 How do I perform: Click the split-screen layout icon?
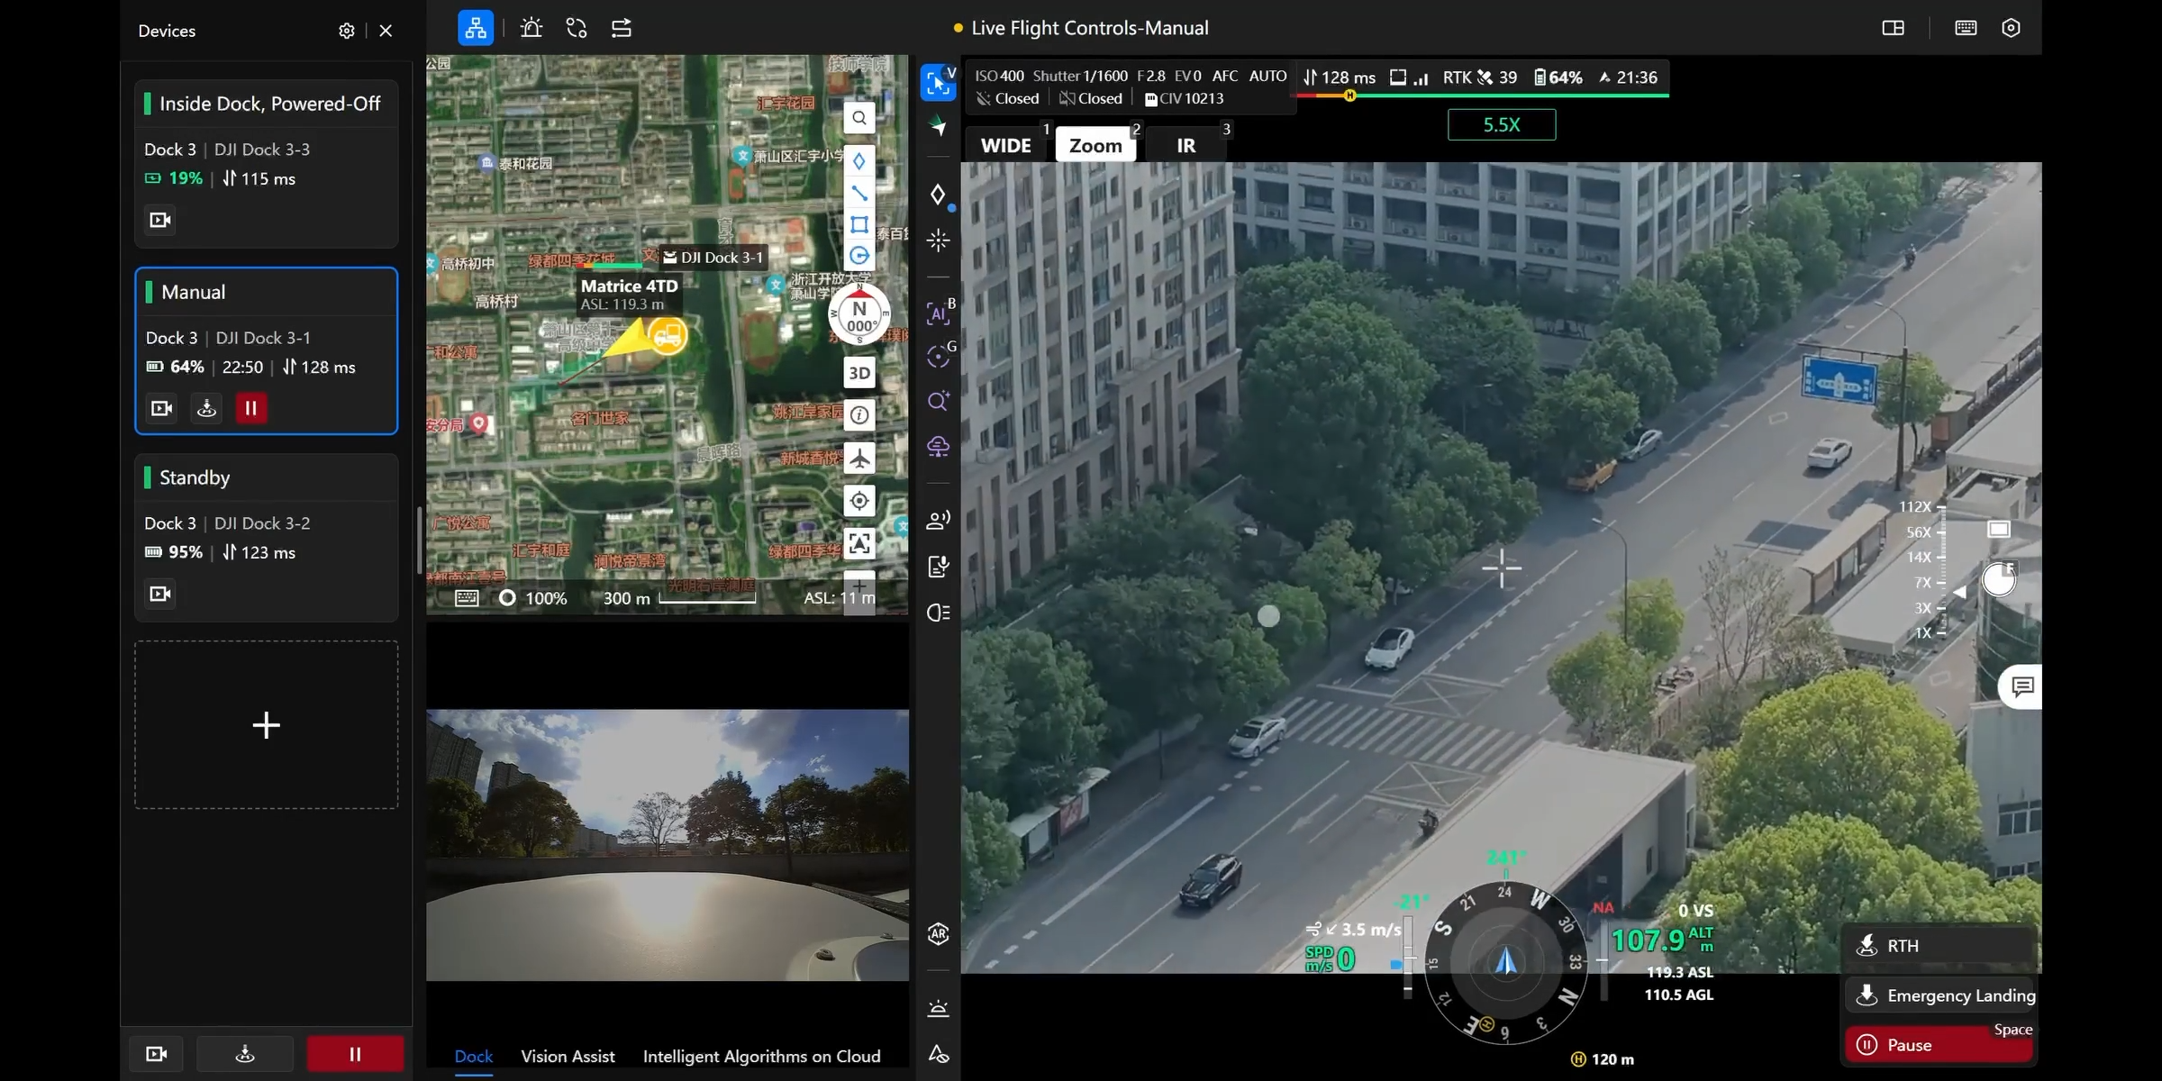point(1893,28)
